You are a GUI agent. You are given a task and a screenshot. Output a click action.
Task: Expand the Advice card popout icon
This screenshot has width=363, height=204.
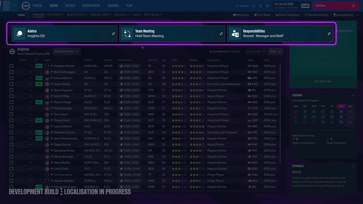[113, 34]
